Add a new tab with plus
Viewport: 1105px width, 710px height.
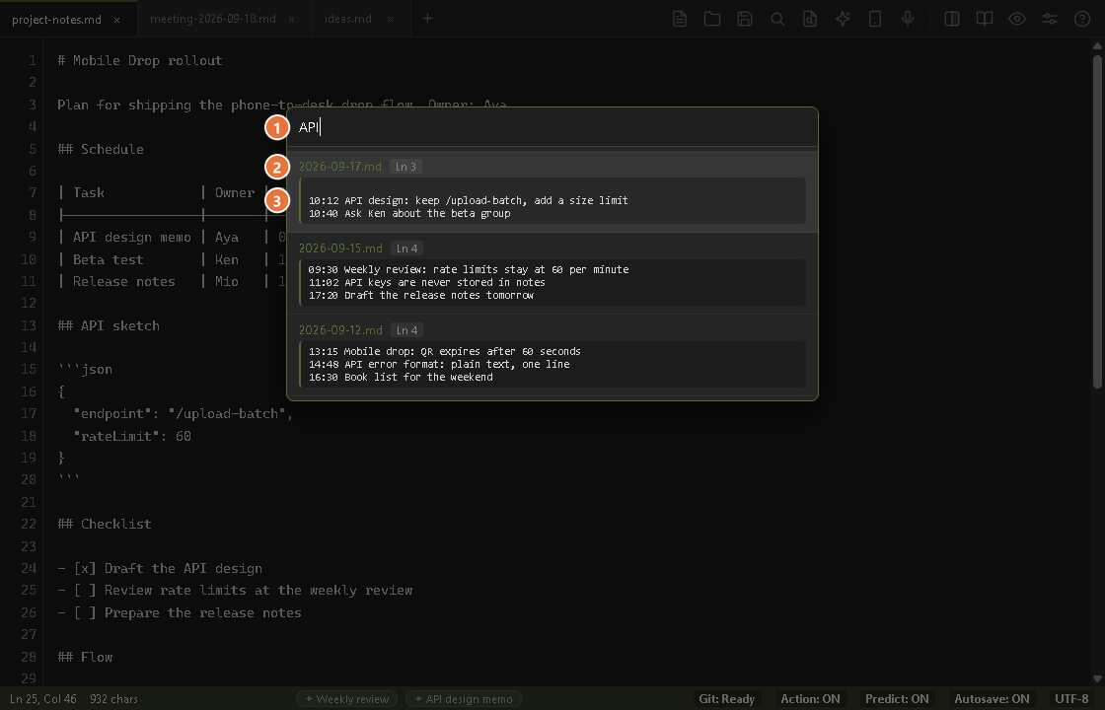coord(428,19)
